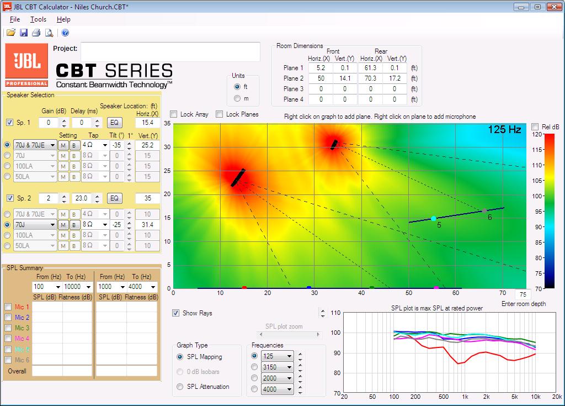Toggle the Sp. 1 enable checkbox
The image size is (565, 406).
pos(10,122)
